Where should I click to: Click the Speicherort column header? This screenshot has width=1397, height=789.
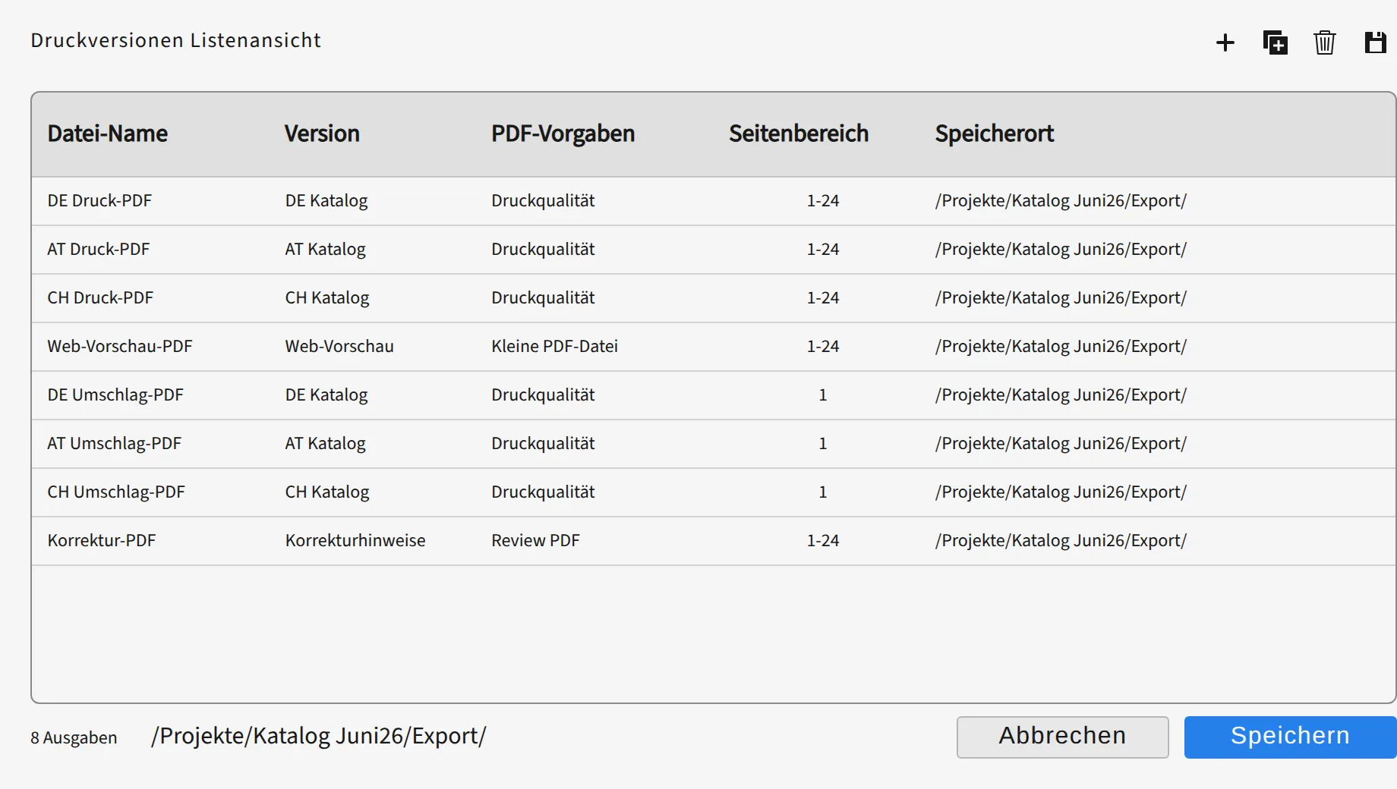[994, 134]
